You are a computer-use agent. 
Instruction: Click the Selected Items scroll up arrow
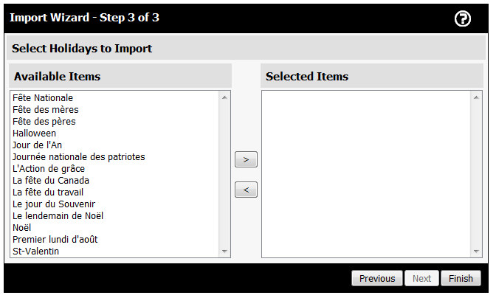click(476, 97)
